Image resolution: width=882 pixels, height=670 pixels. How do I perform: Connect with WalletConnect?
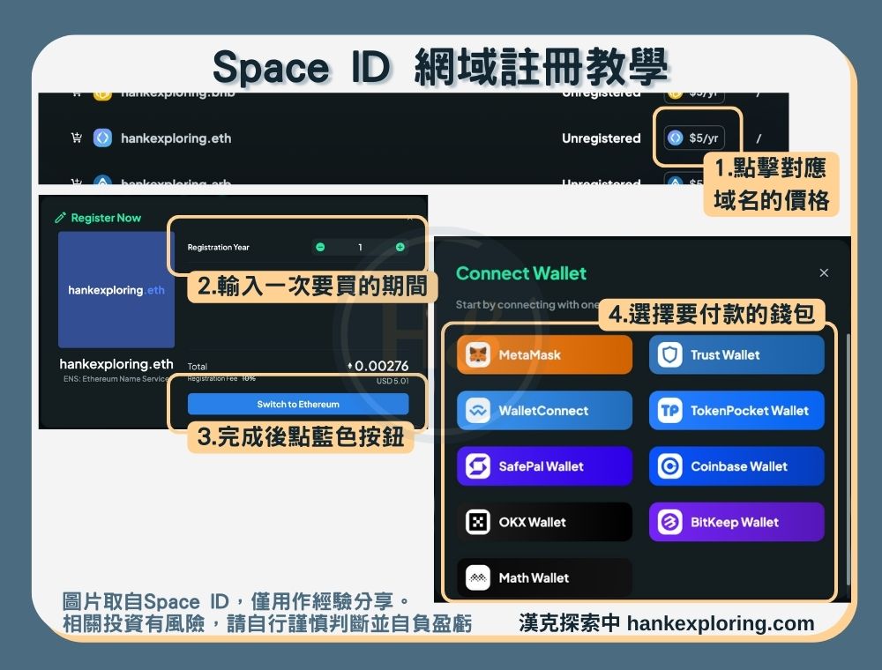click(x=544, y=410)
